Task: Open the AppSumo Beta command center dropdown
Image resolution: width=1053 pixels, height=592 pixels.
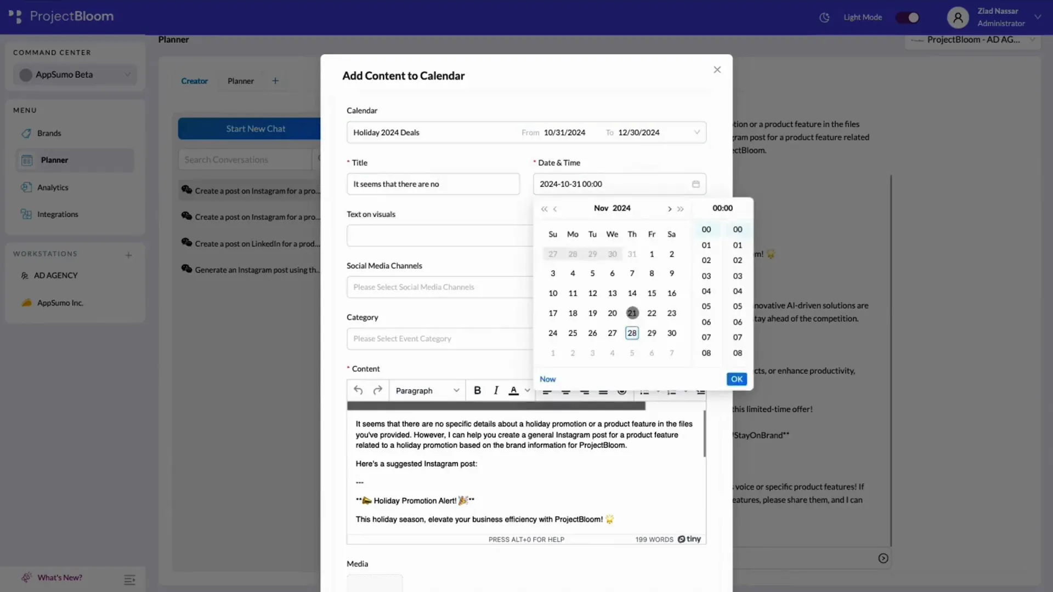Action: [75, 75]
